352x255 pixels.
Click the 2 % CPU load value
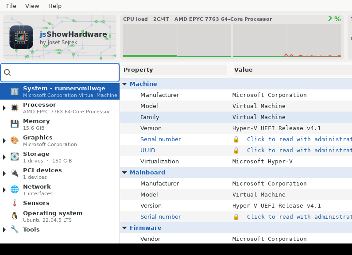(334, 19)
